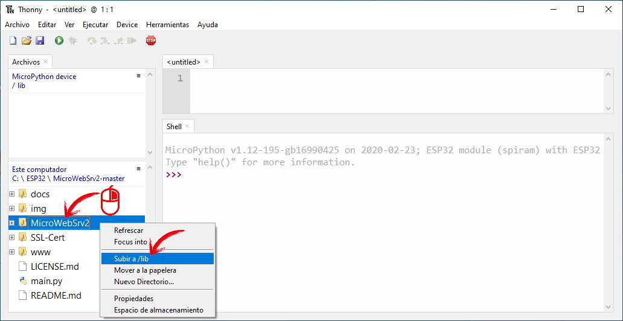Click the main.py Python file icon

coord(23,281)
